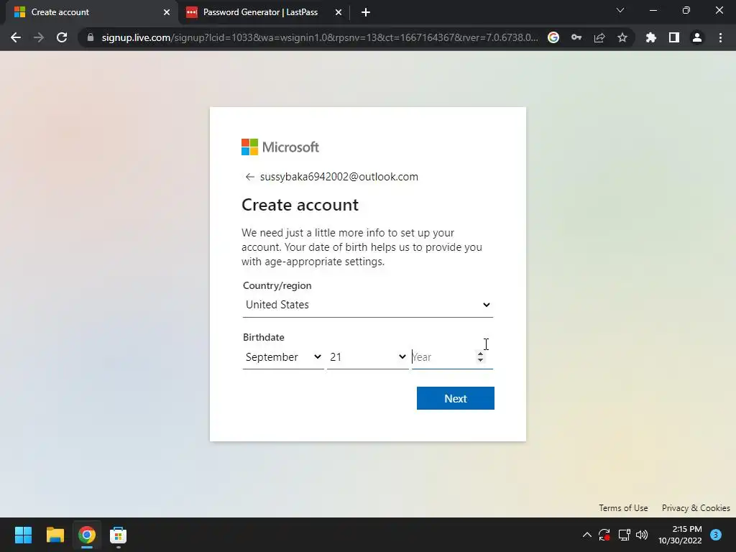Click the sussybaka6942002@outlook.com email text
The image size is (736, 552).
(x=339, y=177)
